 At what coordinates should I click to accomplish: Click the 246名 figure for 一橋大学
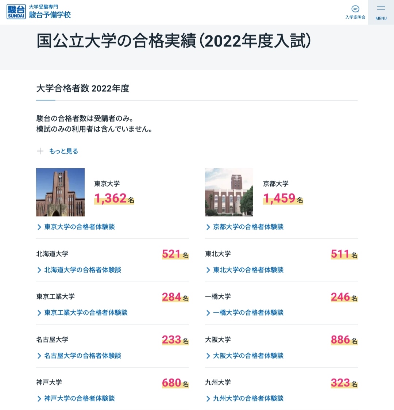coord(344,297)
